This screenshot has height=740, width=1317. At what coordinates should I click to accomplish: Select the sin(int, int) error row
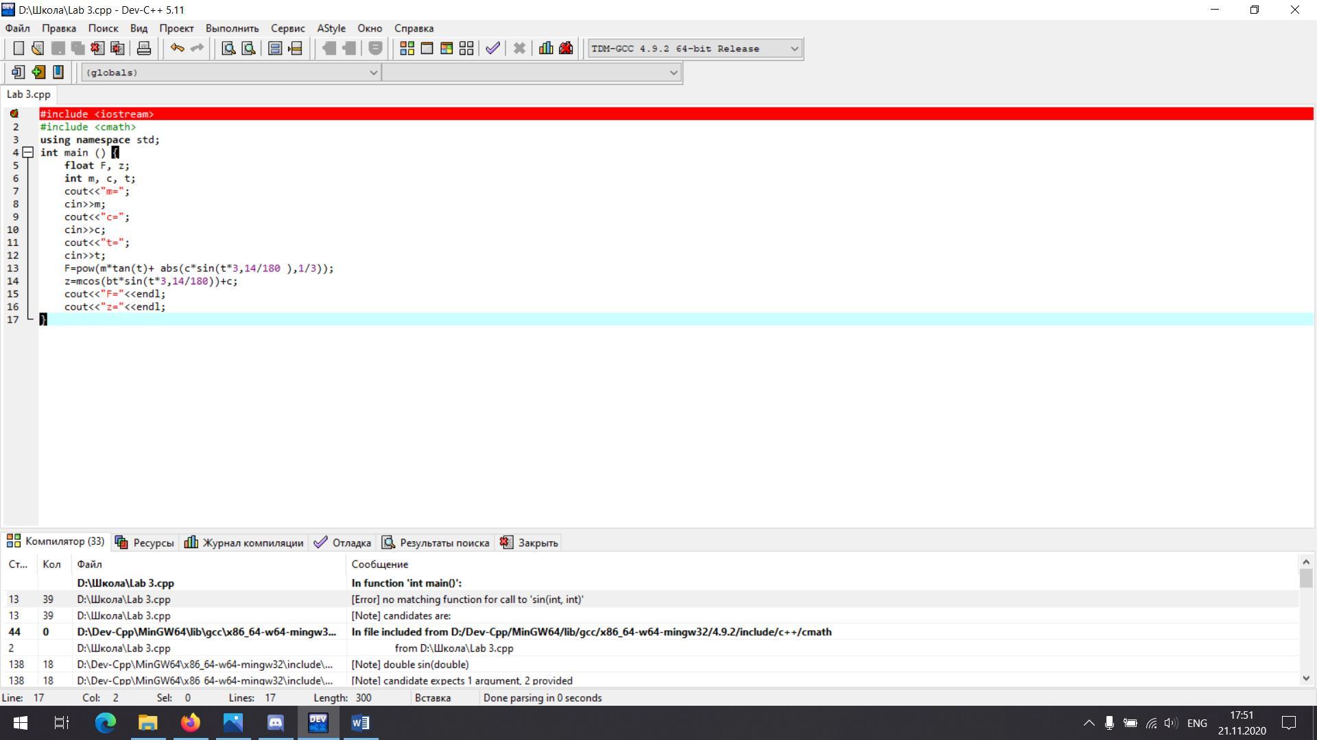(466, 600)
